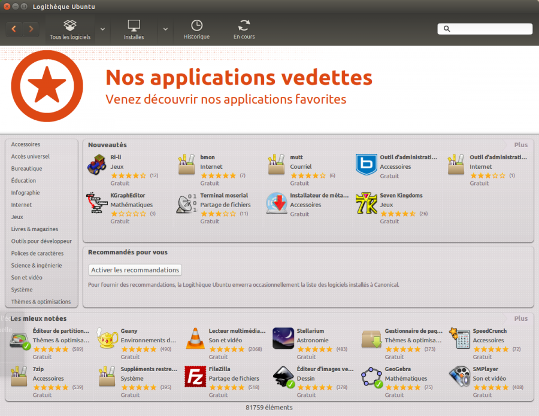Open the KGraphEditor icon

(x=96, y=203)
